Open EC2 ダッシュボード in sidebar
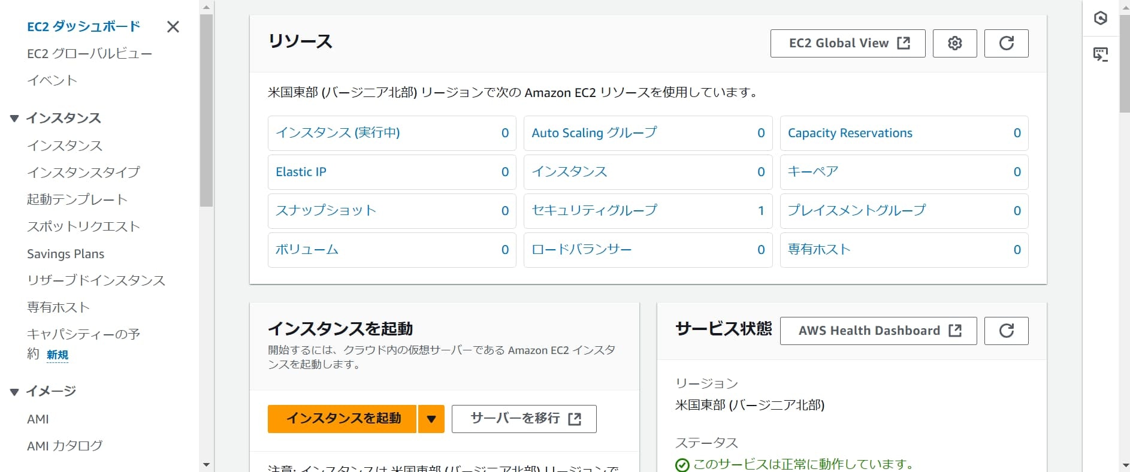The image size is (1130, 472). (x=84, y=27)
